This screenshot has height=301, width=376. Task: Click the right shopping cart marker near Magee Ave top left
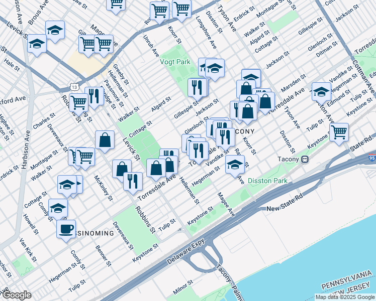click(x=104, y=44)
